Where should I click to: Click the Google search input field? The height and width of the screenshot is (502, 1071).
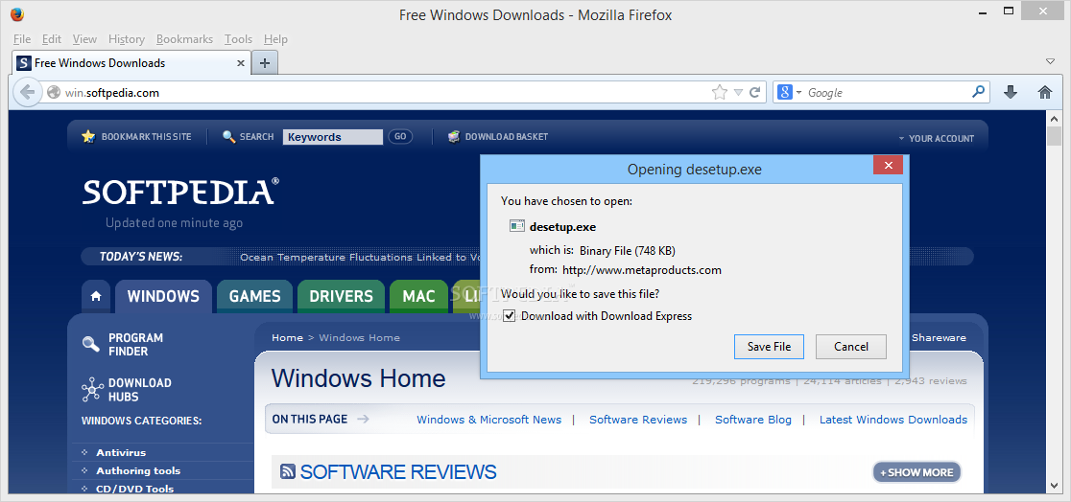pyautogui.click(x=888, y=93)
